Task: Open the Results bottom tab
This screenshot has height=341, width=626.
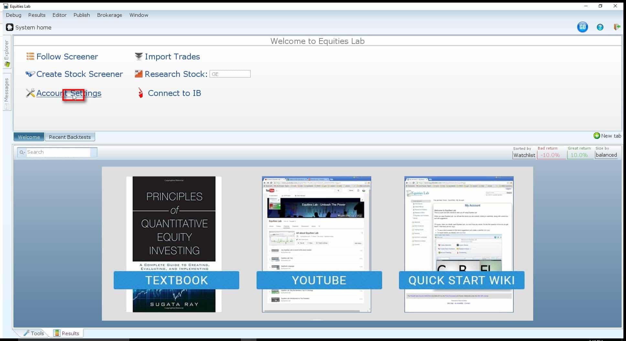Action: [x=66, y=333]
